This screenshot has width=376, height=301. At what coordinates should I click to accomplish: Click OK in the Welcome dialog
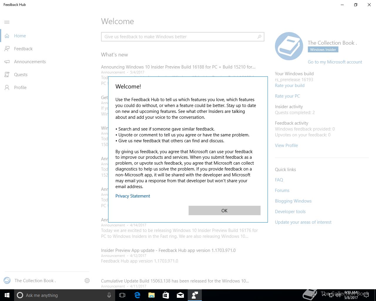(224, 210)
